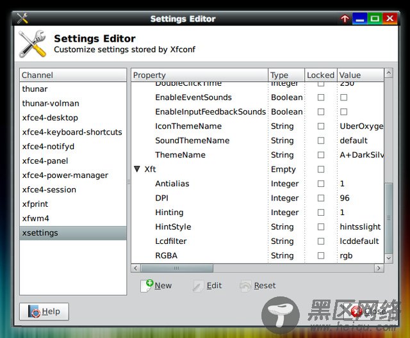
Task: Select the xfce4-desktop channel
Action: point(73,118)
